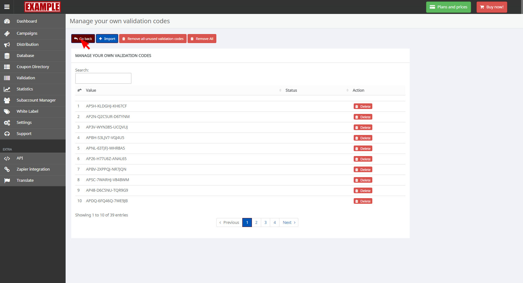This screenshot has width=523, height=283.
Task: Click the Settings gears icon
Action: click(7, 123)
